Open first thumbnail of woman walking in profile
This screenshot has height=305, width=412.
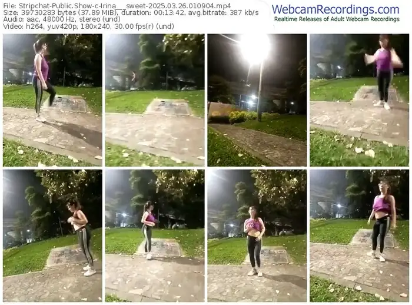tap(52, 100)
